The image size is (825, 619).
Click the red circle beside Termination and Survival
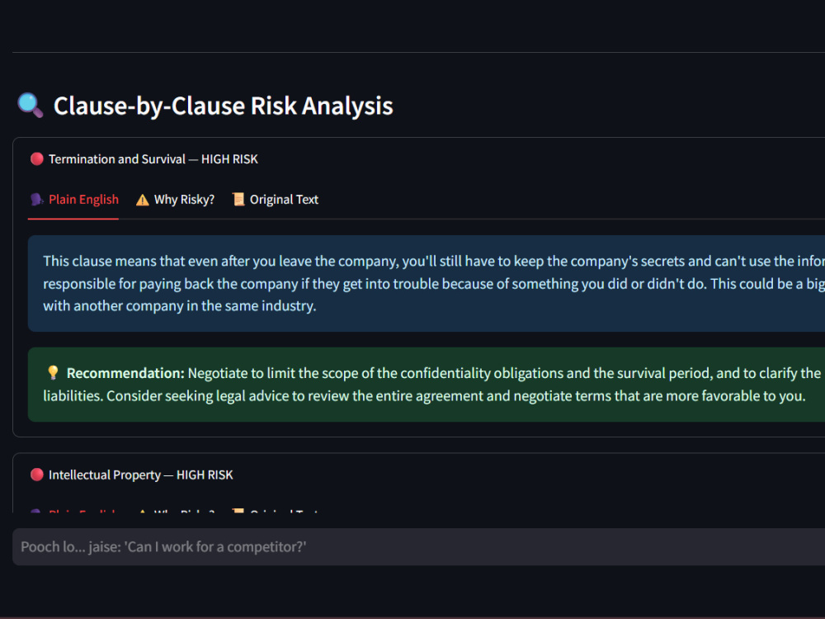tap(37, 159)
